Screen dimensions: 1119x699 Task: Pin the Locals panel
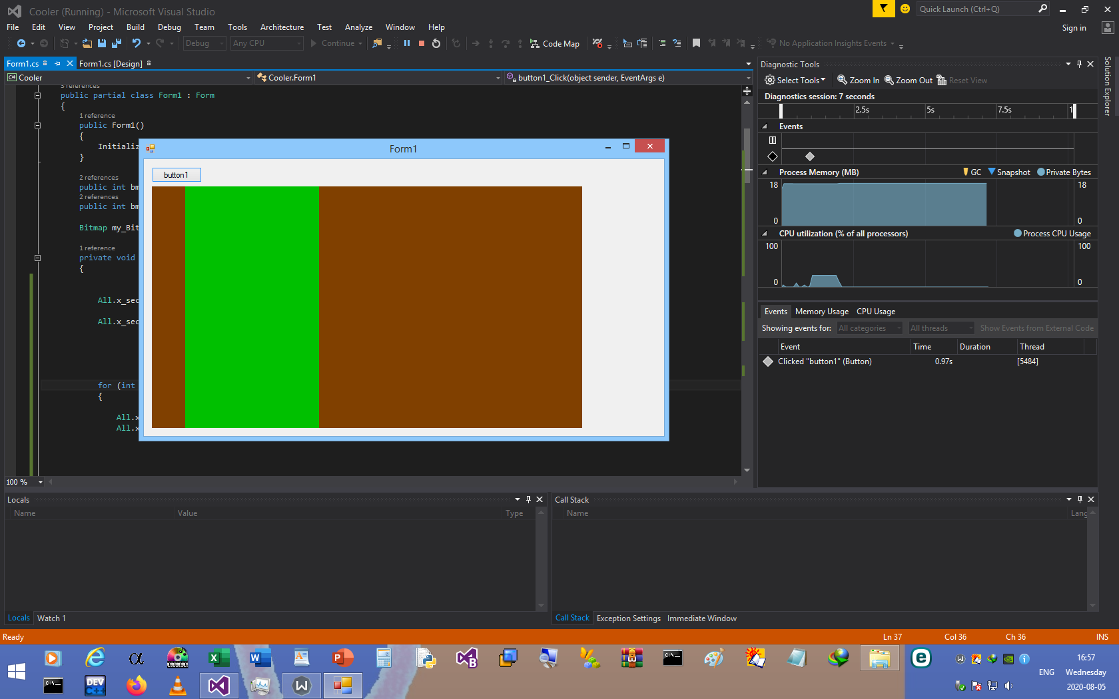528,499
